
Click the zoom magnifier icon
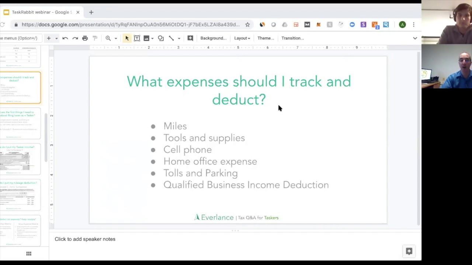click(108, 38)
